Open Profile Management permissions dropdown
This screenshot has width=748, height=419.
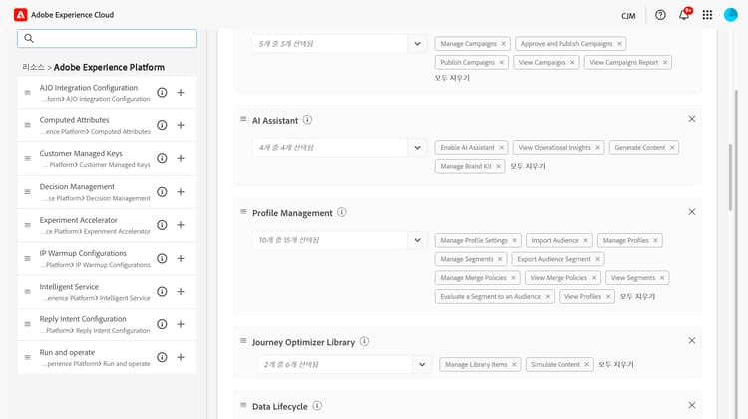tap(418, 240)
